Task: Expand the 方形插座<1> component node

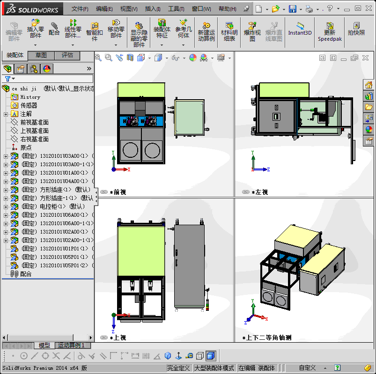Action: click(x=6, y=191)
